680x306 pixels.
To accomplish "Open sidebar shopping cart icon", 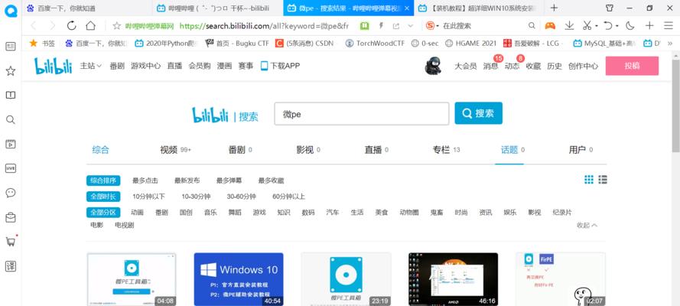I will [x=11, y=242].
